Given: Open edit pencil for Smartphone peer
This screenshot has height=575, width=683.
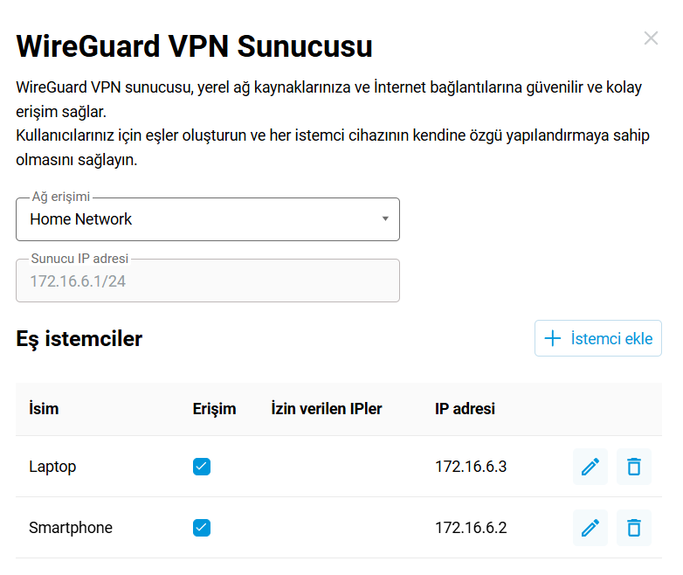Looking at the screenshot, I should (x=590, y=528).
